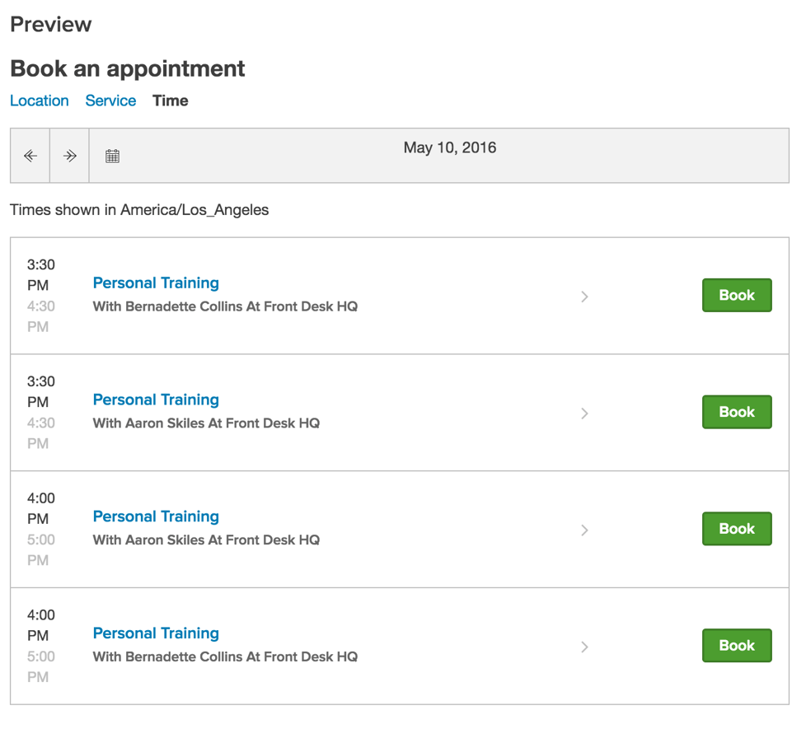806x729 pixels.
Task: Expand chevron for 3:30 PM Aaron Skiles slot
Action: [x=584, y=413]
